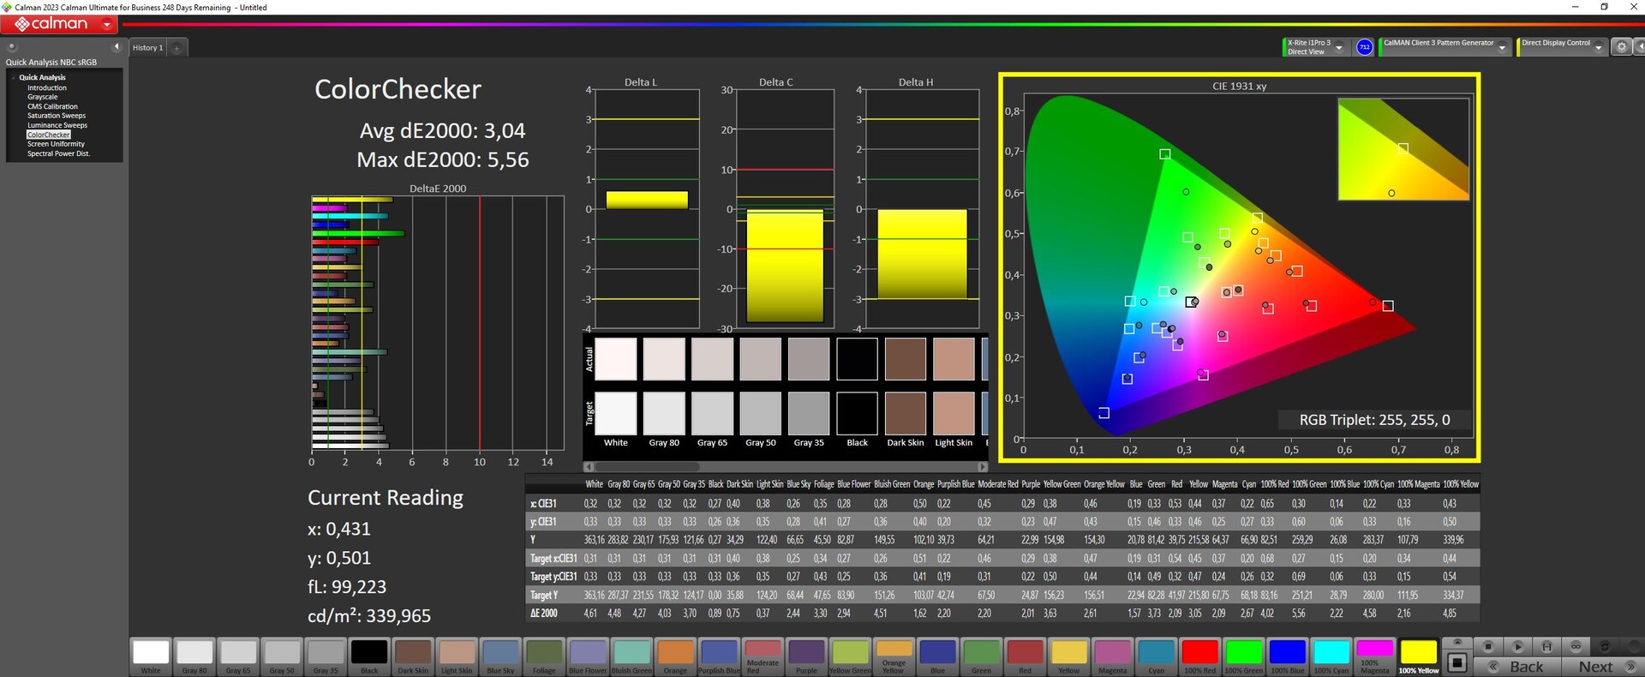1645x677 pixels.
Task: Switch to the History 1 tab
Action: (147, 48)
